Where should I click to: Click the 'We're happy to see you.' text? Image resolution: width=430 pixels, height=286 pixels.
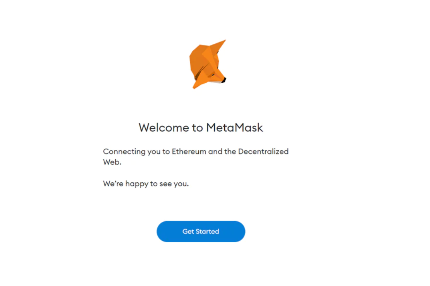[x=146, y=184]
